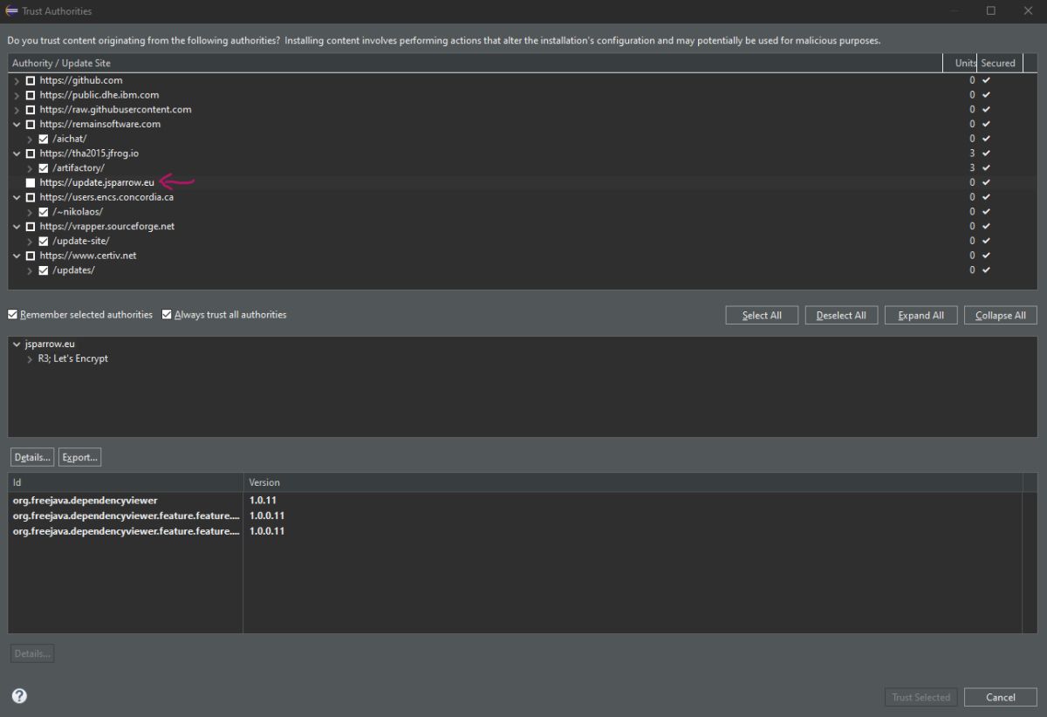This screenshot has height=717, width=1047.
Task: Expand R3; Let's Encrypt certificate
Action: [x=30, y=358]
